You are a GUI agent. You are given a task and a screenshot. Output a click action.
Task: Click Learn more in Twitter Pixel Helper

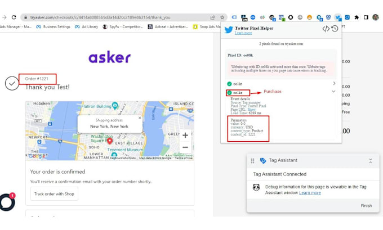point(243,33)
